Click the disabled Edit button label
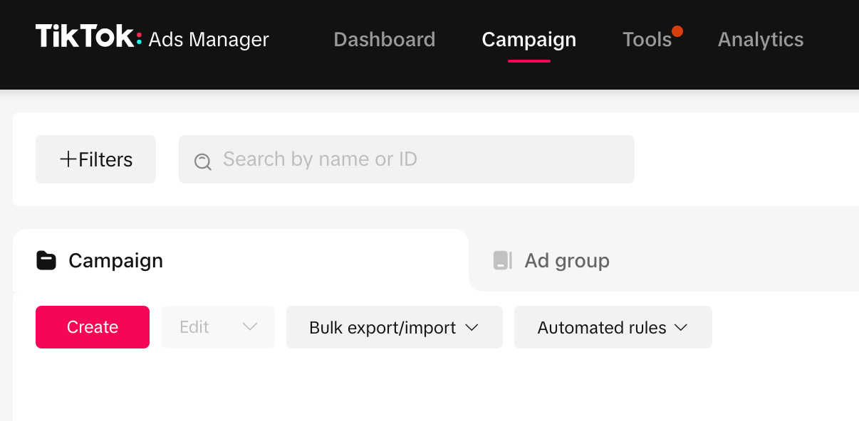This screenshot has height=421, width=859. (194, 327)
